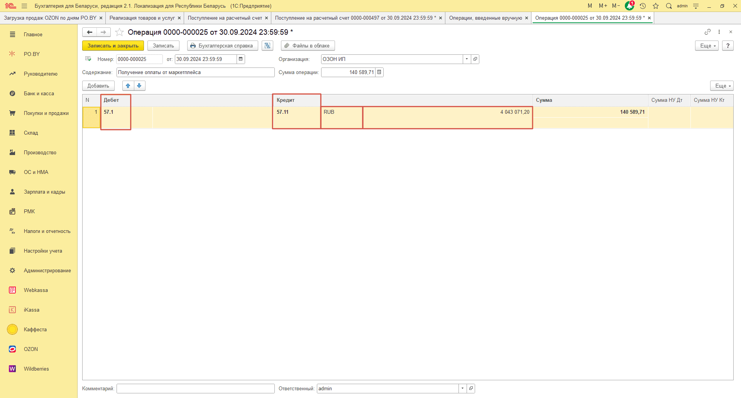Viewport: 741px width, 398px height.
Task: Open the settings lines icon next to admin
Action: pos(696,6)
